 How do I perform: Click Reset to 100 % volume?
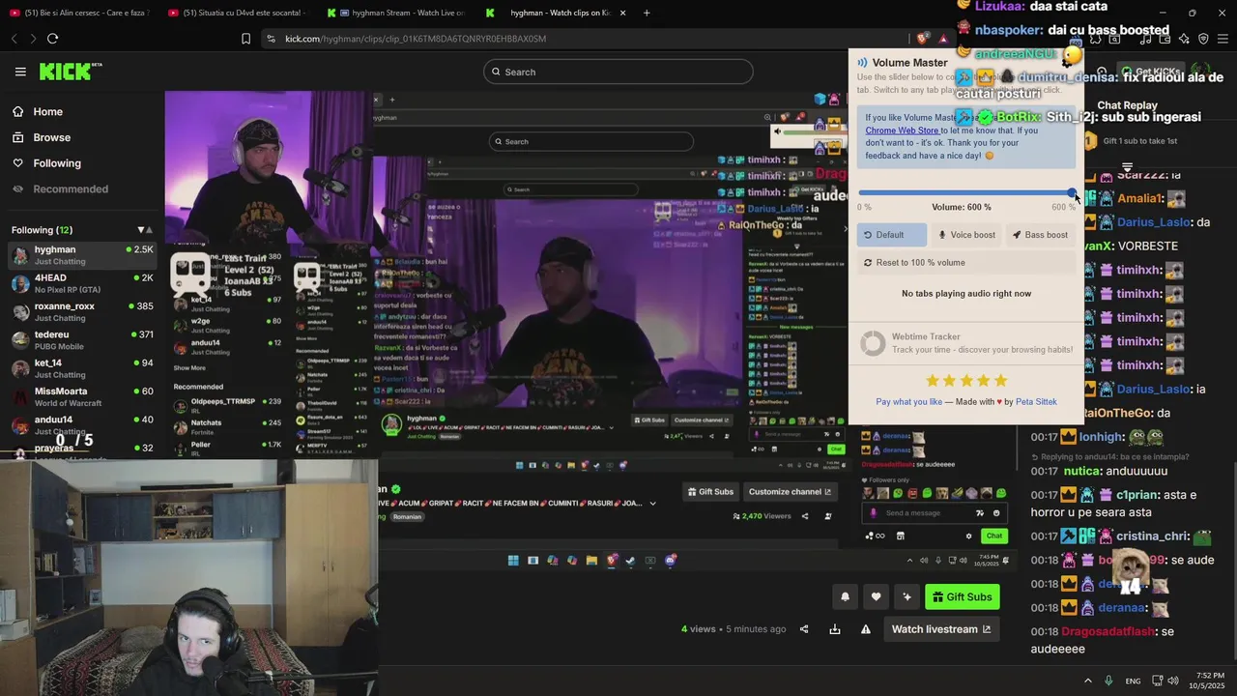click(965, 263)
